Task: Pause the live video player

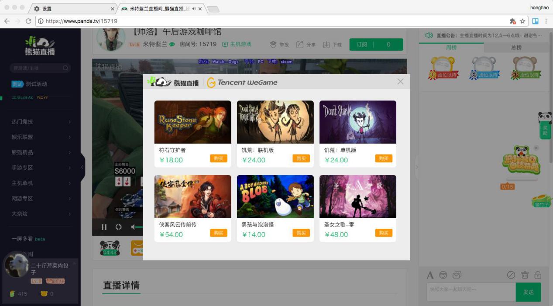Action: tap(104, 227)
